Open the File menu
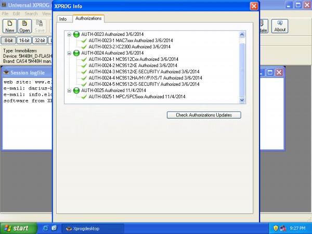This screenshot has width=312, height=234. coord(5,14)
